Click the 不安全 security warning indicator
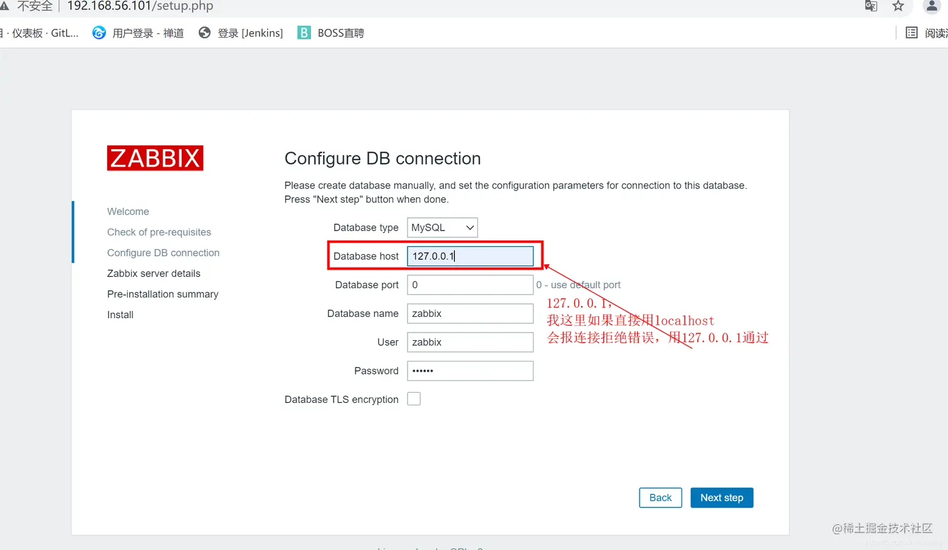This screenshot has width=948, height=550. pyautogui.click(x=27, y=6)
